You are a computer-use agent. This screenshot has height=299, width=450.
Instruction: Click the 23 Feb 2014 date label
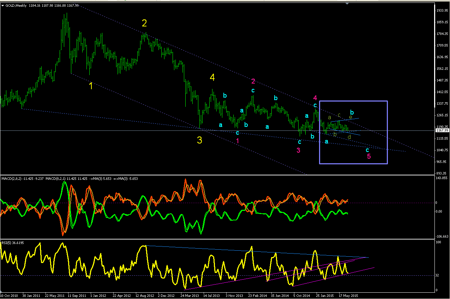[x=258, y=296]
